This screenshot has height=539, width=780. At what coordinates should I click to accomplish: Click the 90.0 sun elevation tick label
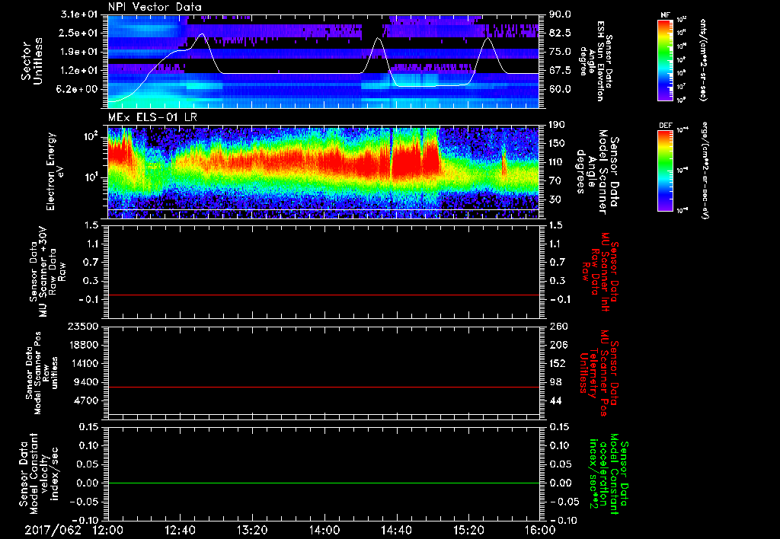tap(560, 14)
